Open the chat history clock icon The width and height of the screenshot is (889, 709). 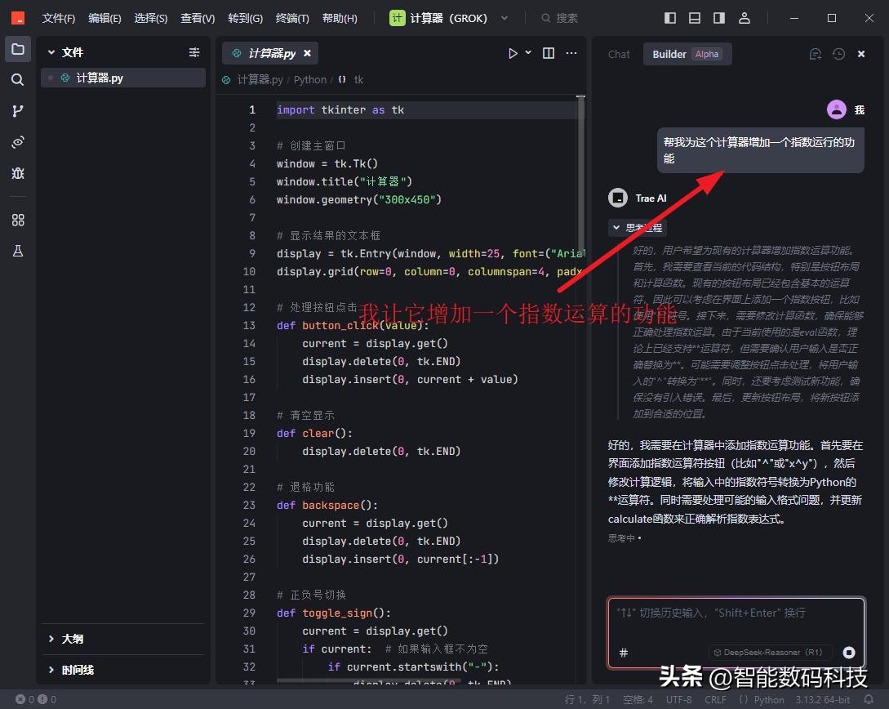pyautogui.click(x=838, y=53)
